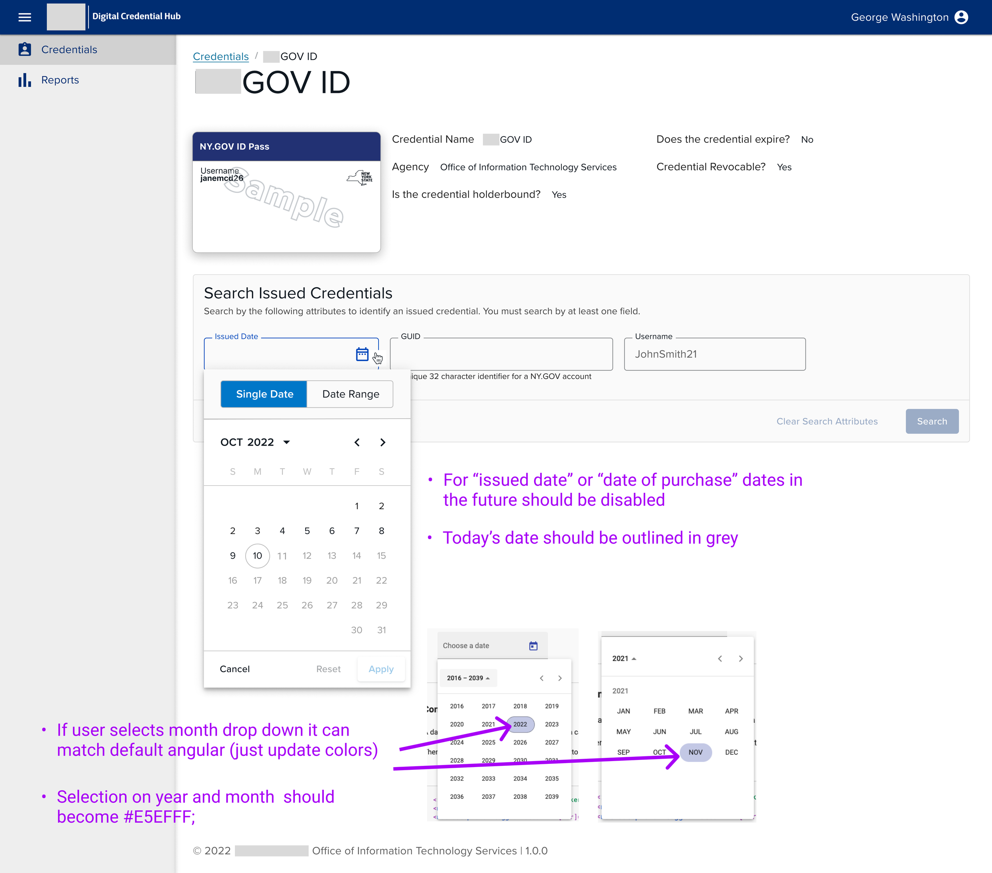Click the Credentials breadcrumb link
This screenshot has height=873, width=992.
click(x=220, y=56)
